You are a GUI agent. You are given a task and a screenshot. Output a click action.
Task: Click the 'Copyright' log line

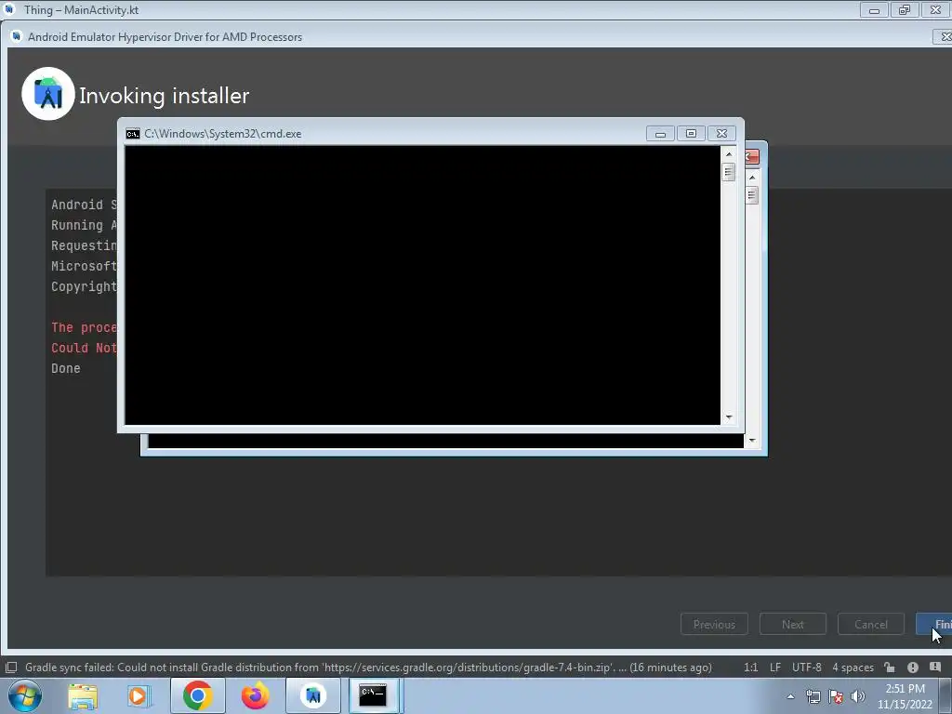[x=84, y=286]
